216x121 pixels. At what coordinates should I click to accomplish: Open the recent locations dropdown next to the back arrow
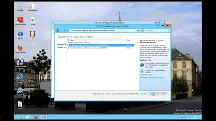[64, 31]
